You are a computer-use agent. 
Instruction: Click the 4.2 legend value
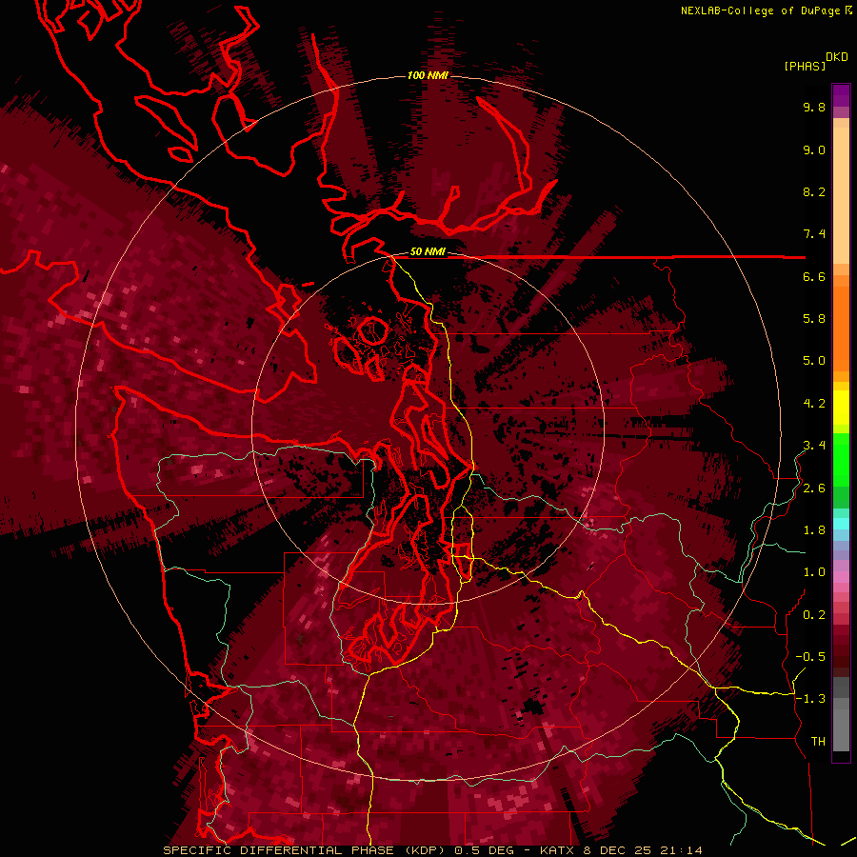(x=814, y=404)
